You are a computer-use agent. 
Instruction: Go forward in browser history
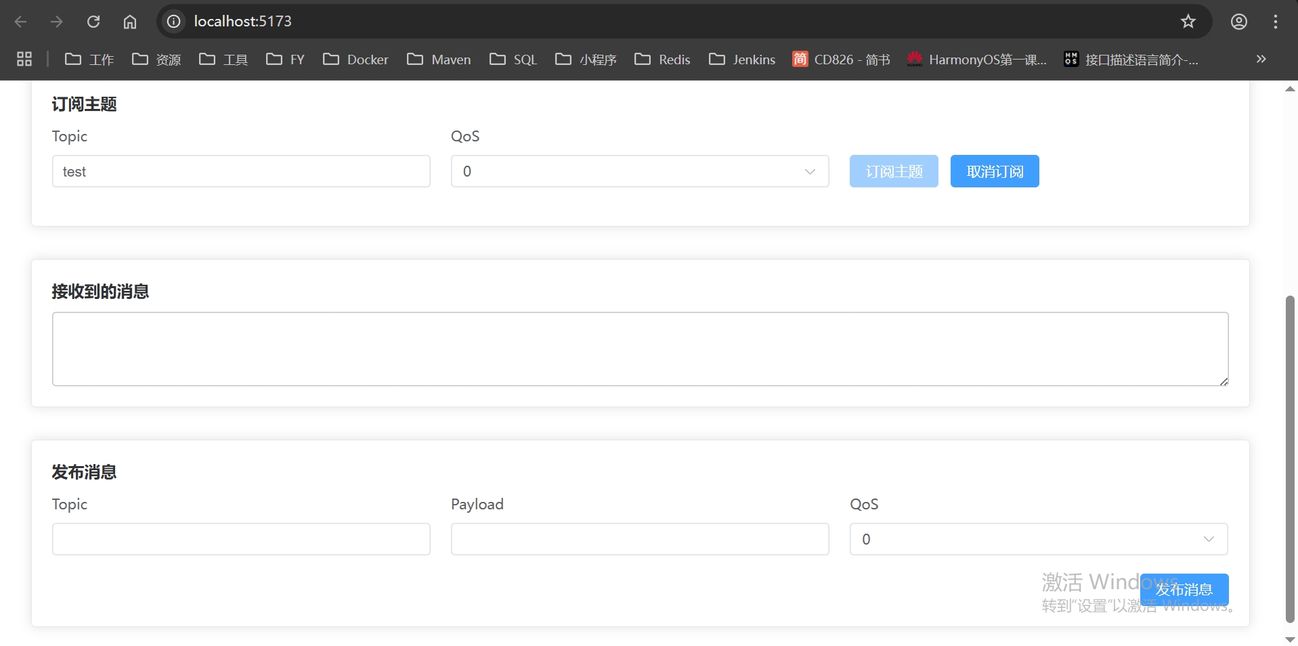[x=57, y=22]
